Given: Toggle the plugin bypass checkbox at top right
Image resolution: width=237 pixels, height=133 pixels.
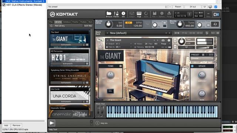Looking at the screenshot, I should (216, 7).
